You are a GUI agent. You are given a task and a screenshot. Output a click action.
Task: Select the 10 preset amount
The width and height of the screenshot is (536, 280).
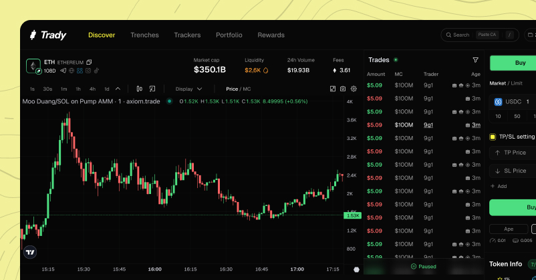pyautogui.click(x=498, y=116)
